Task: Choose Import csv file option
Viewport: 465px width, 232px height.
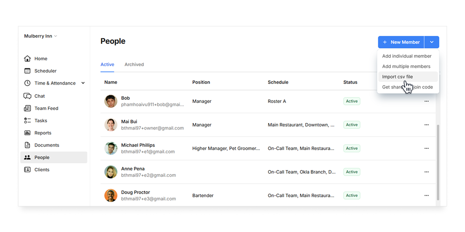Action: (398, 77)
